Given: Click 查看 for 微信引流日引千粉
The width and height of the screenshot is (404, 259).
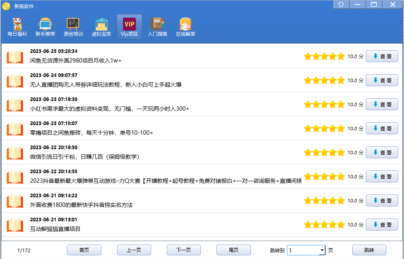Looking at the screenshot, I should (382, 152).
